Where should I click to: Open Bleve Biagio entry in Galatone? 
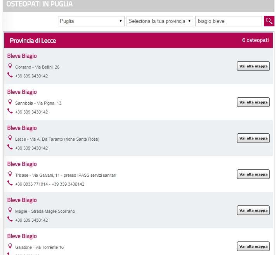[x=22, y=236]
